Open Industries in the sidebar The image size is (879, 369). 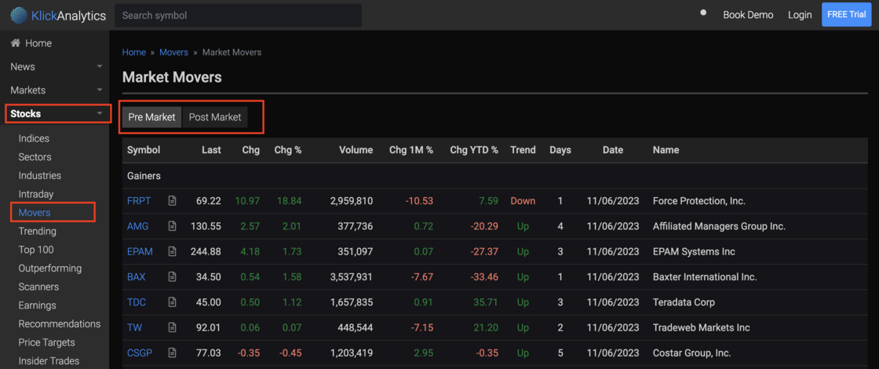(40, 176)
